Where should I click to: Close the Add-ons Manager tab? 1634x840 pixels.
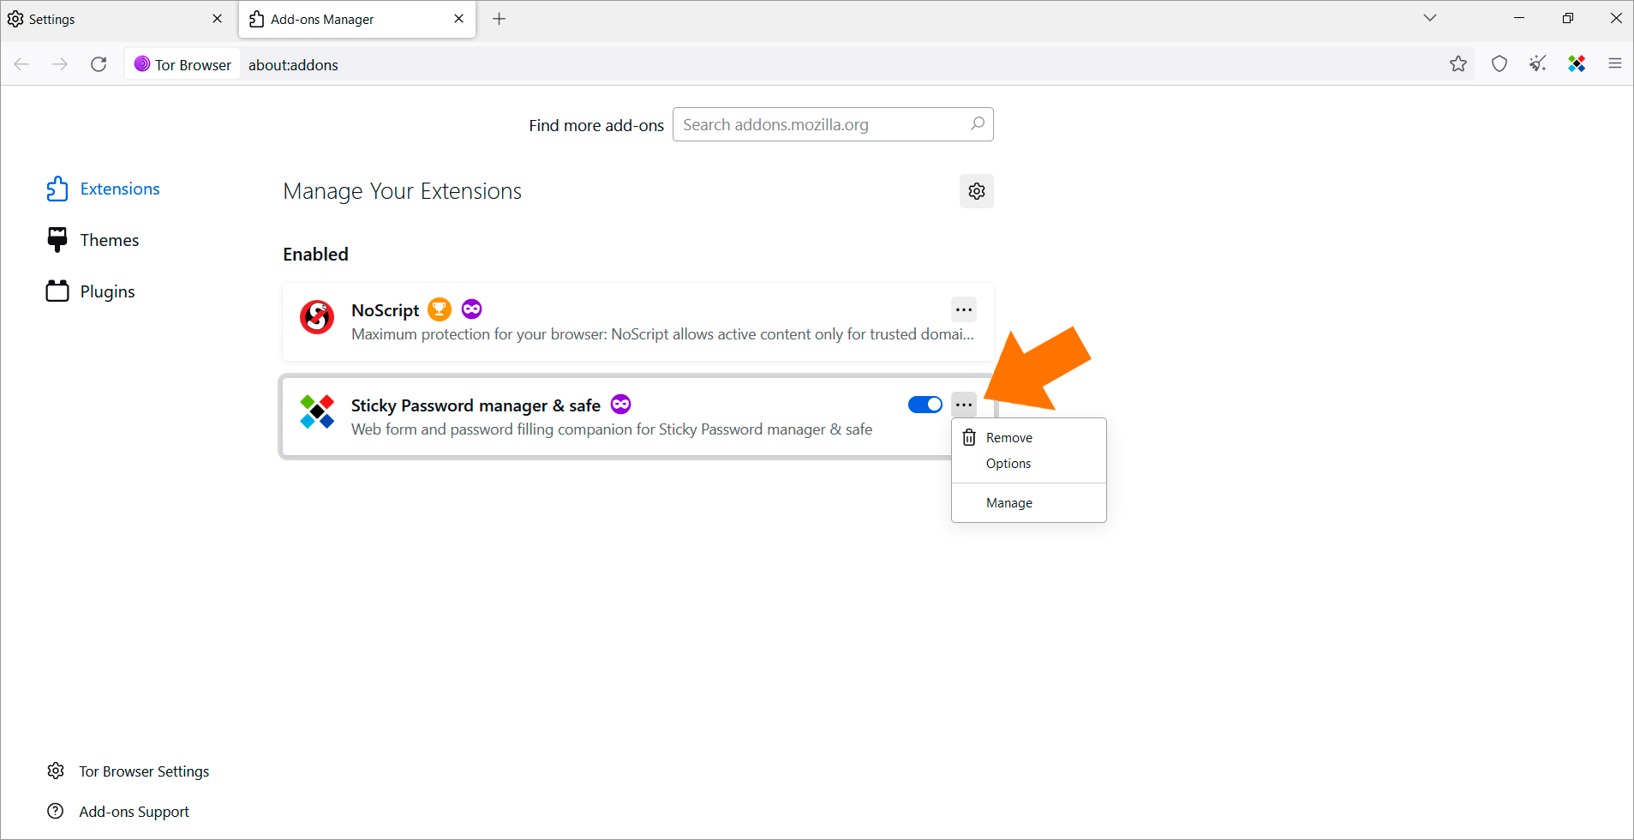(x=458, y=19)
